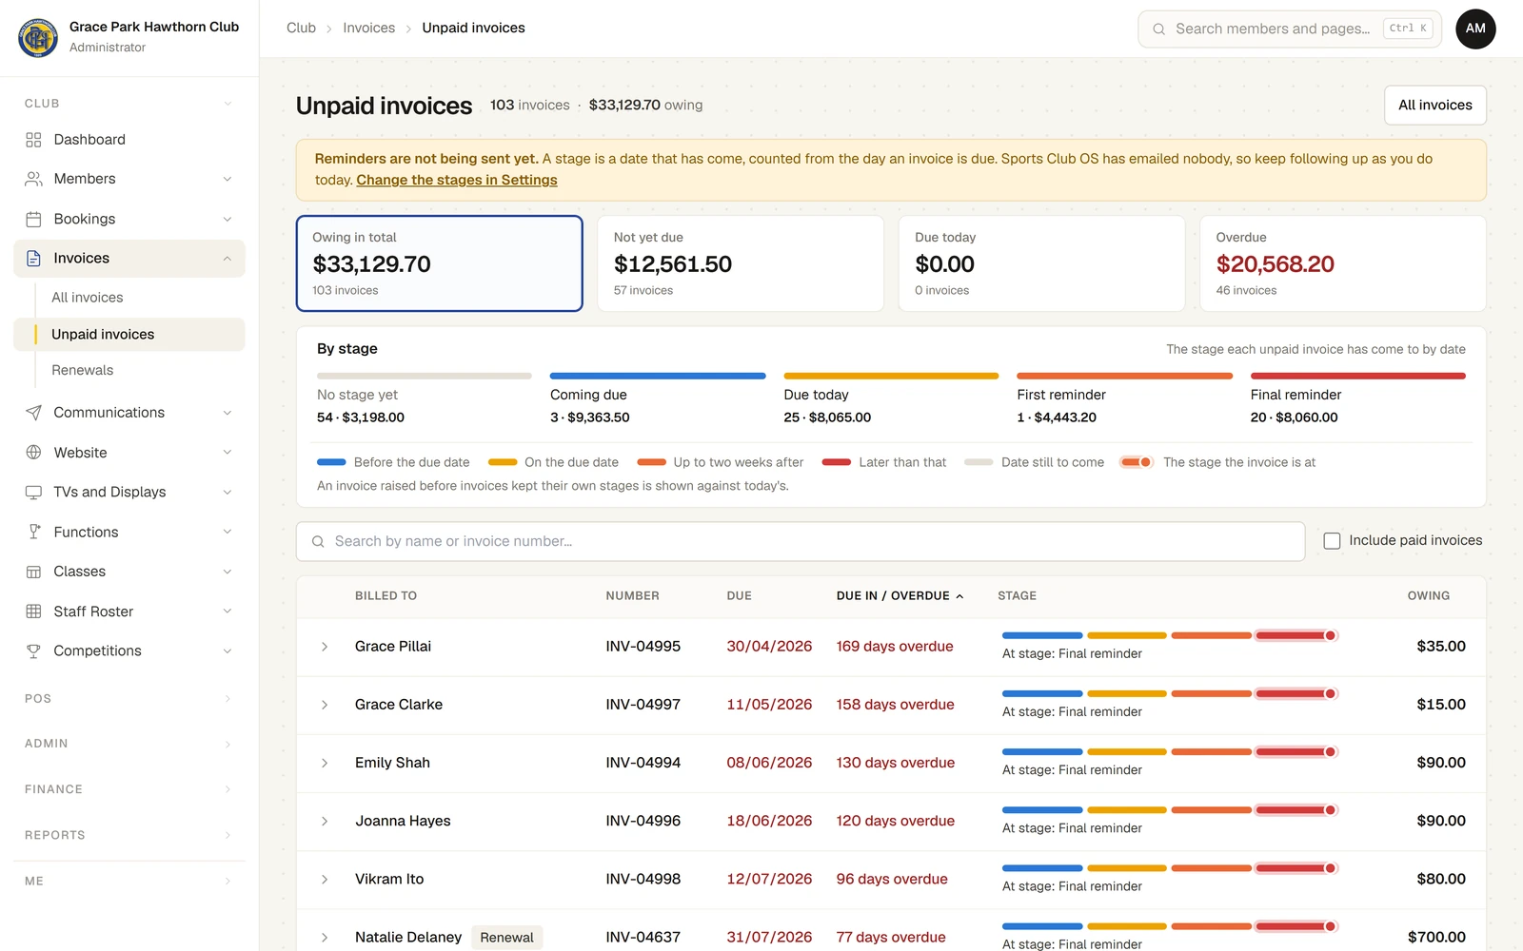Sort by the Owing column header
Viewport: 1523px width, 951px height.
[1429, 596]
